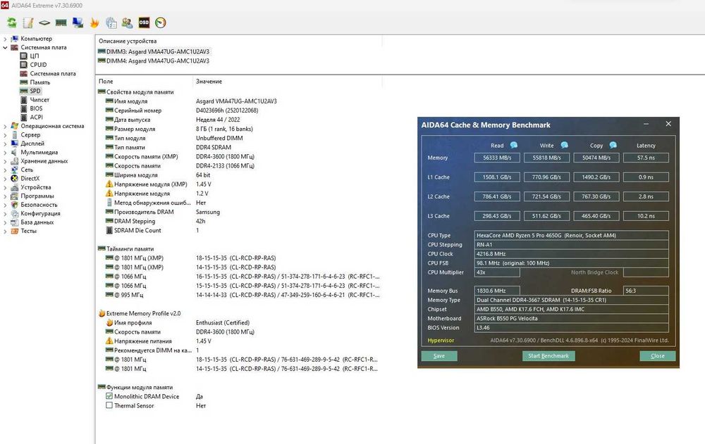Screen dimensions: 705x444
Task: Expand the Дисплей tree node
Action: 5,144
